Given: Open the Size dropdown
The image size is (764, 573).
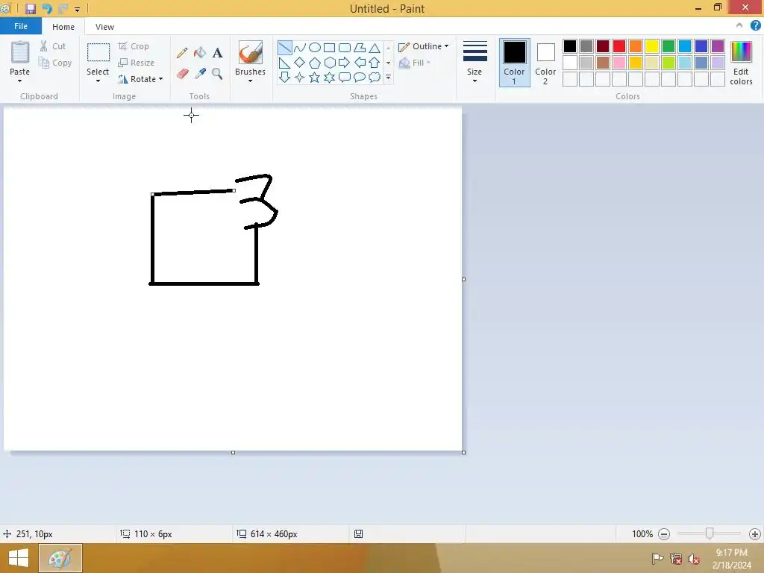Looking at the screenshot, I should (x=475, y=63).
